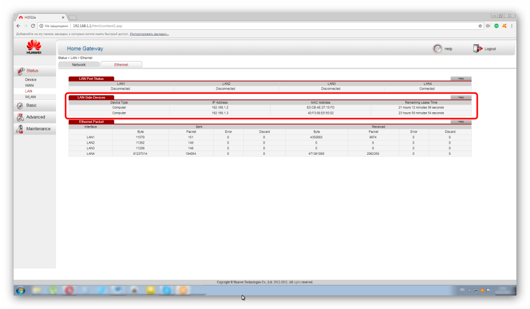
Task: Click the Huawei copyright footer text
Action: click(x=264, y=282)
